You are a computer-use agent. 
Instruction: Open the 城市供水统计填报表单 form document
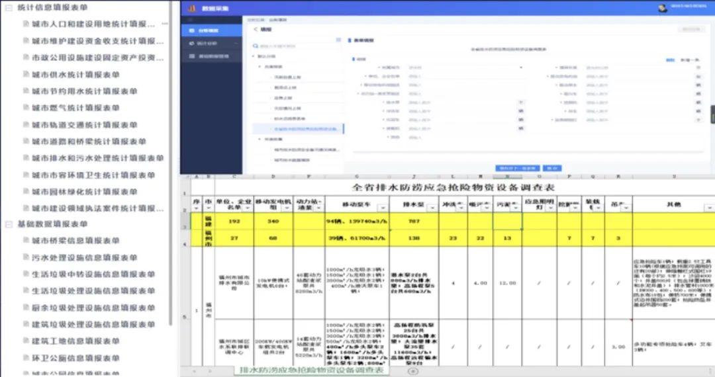pyautogui.click(x=84, y=75)
